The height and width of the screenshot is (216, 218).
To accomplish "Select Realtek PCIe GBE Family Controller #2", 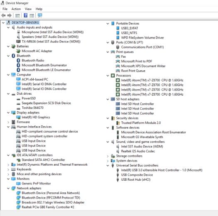I will point(48,207).
